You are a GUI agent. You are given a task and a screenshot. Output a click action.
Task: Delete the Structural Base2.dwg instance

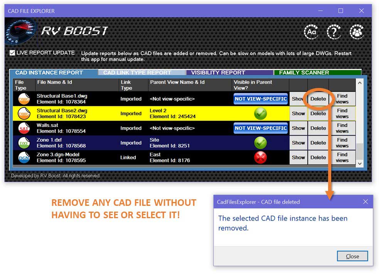point(318,114)
